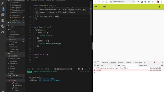The height and width of the screenshot is (92, 164).
Task: Open card.vue in the lectures folder
Action: click(x=15, y=49)
